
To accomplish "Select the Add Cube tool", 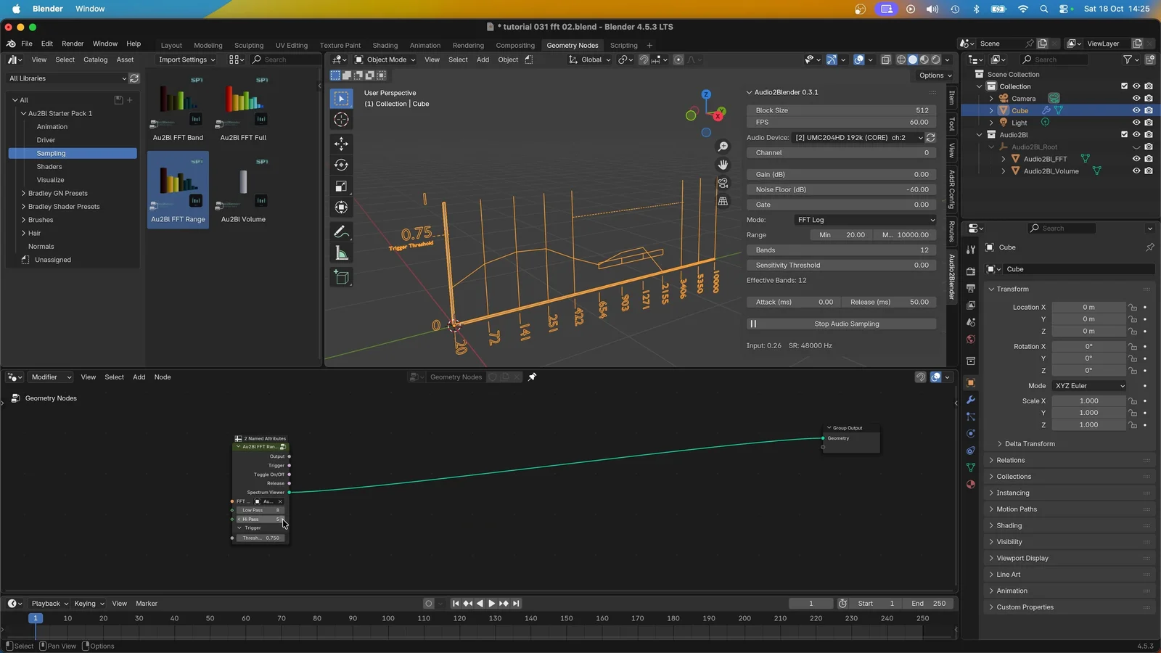I will click(341, 276).
